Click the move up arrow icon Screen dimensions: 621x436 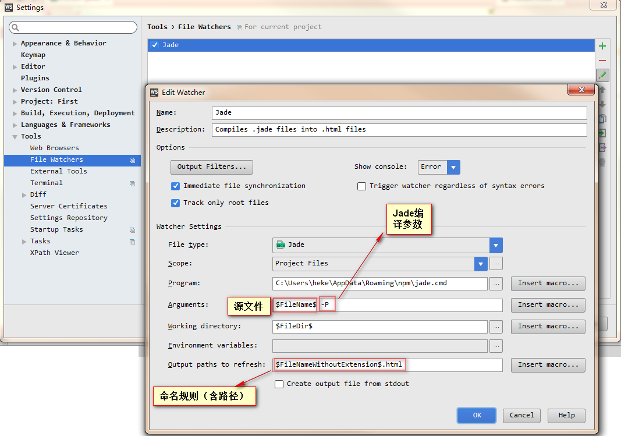pos(602,90)
